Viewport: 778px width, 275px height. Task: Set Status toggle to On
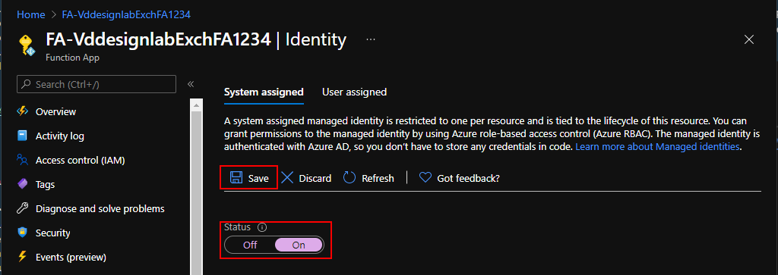click(x=299, y=245)
